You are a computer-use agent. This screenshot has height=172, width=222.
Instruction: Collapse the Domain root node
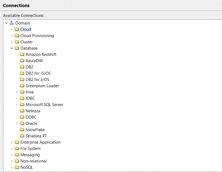(6, 23)
